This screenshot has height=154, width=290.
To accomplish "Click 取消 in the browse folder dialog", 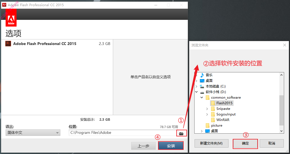I will (x=272, y=143).
